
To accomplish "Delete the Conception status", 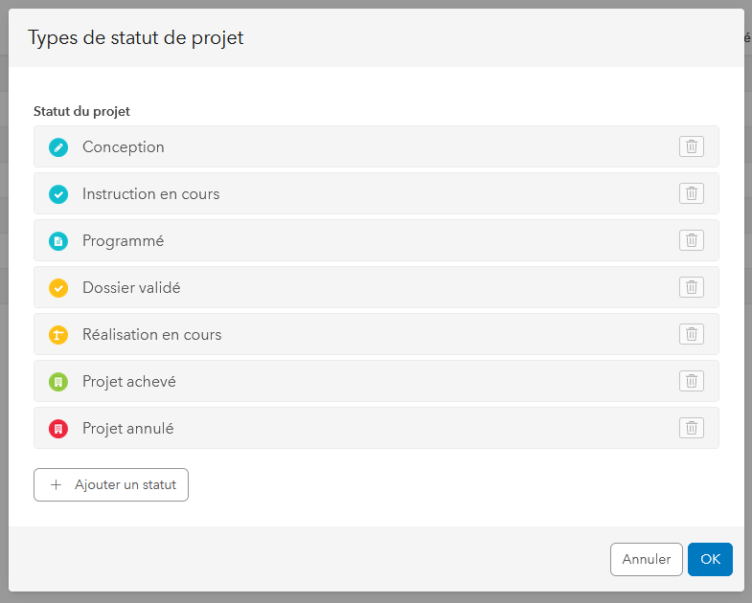I will [691, 146].
